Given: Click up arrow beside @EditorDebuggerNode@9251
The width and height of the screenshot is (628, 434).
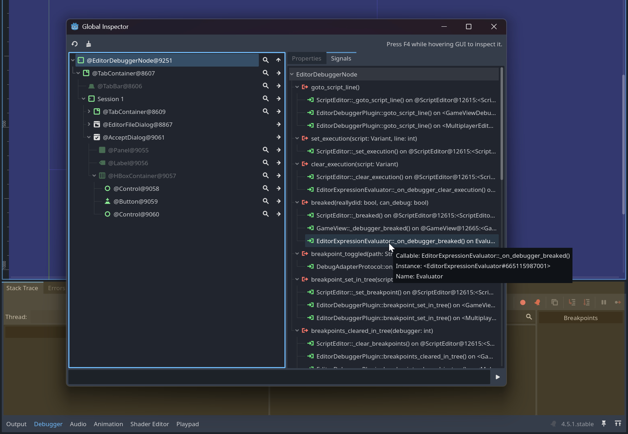Looking at the screenshot, I should (x=278, y=60).
